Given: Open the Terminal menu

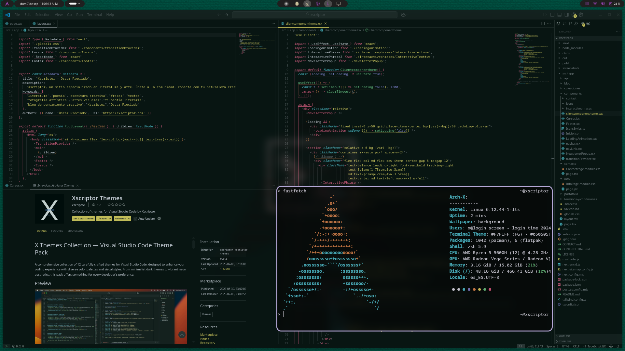Looking at the screenshot, I should point(94,15).
